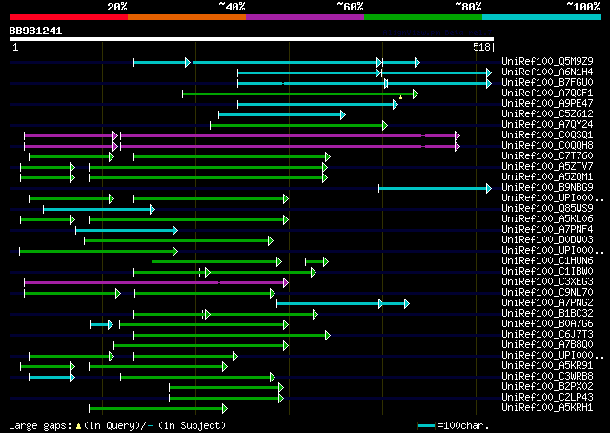Click the green alignment bar in the A7QY24 row
The height and width of the screenshot is (433, 610).
[x=298, y=125]
